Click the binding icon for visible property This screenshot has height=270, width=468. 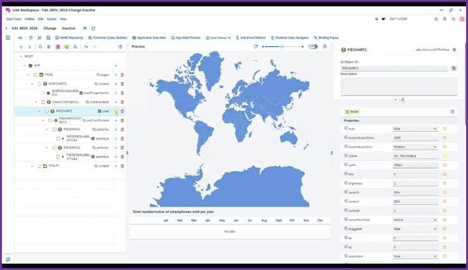coord(445,156)
